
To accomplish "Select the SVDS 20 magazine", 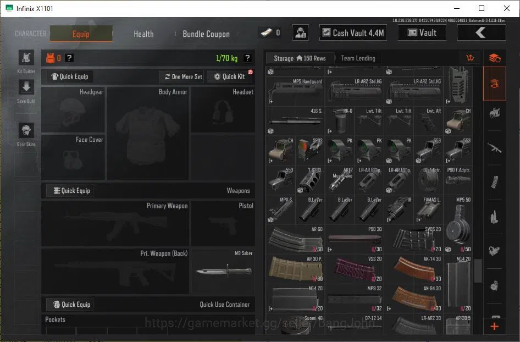I will click(414, 239).
